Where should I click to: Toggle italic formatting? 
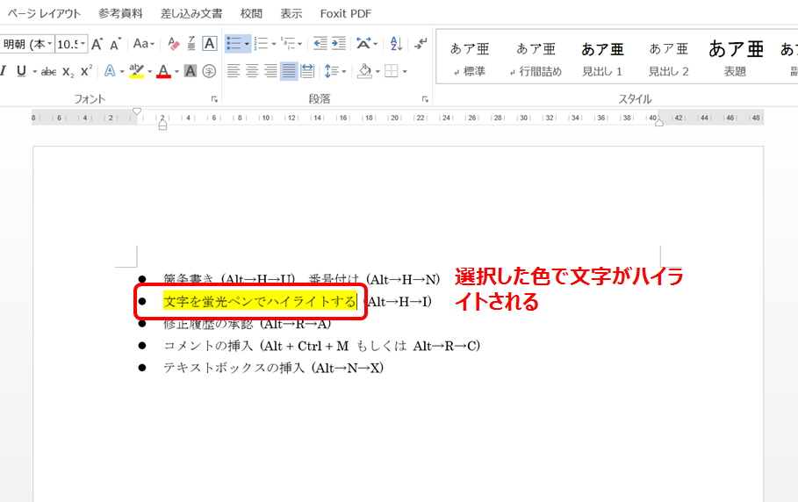point(3,71)
